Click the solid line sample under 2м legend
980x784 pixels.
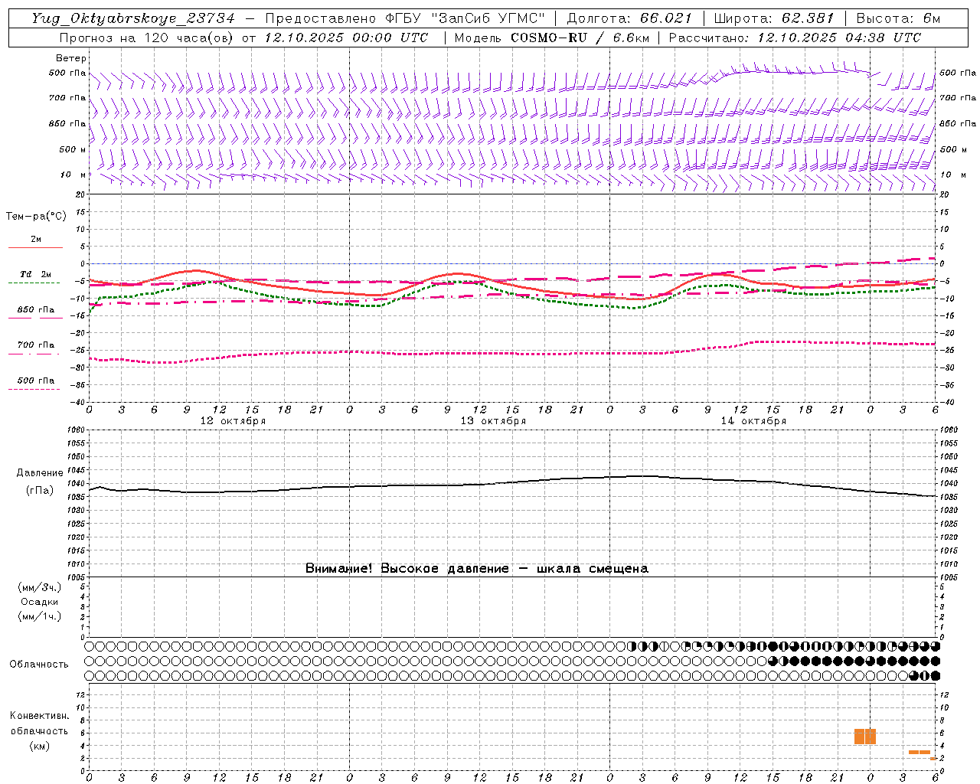[35, 247]
